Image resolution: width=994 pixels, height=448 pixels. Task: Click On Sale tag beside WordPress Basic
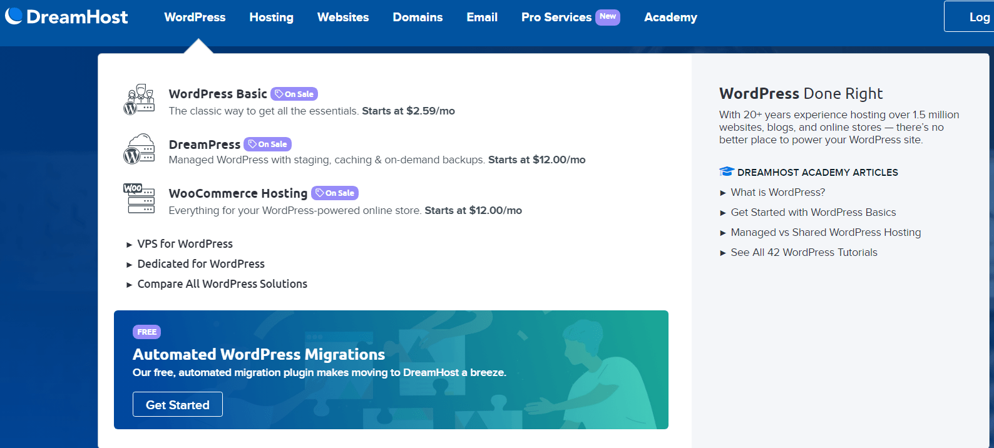coord(294,94)
